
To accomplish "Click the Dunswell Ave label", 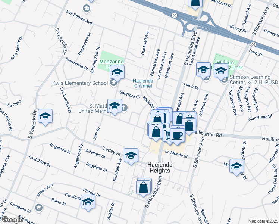I will [145, 43].
